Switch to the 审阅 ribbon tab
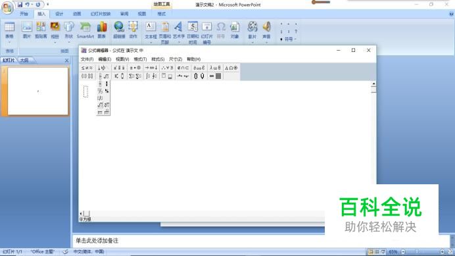Viewport: 455px width, 256px height. coord(124,14)
